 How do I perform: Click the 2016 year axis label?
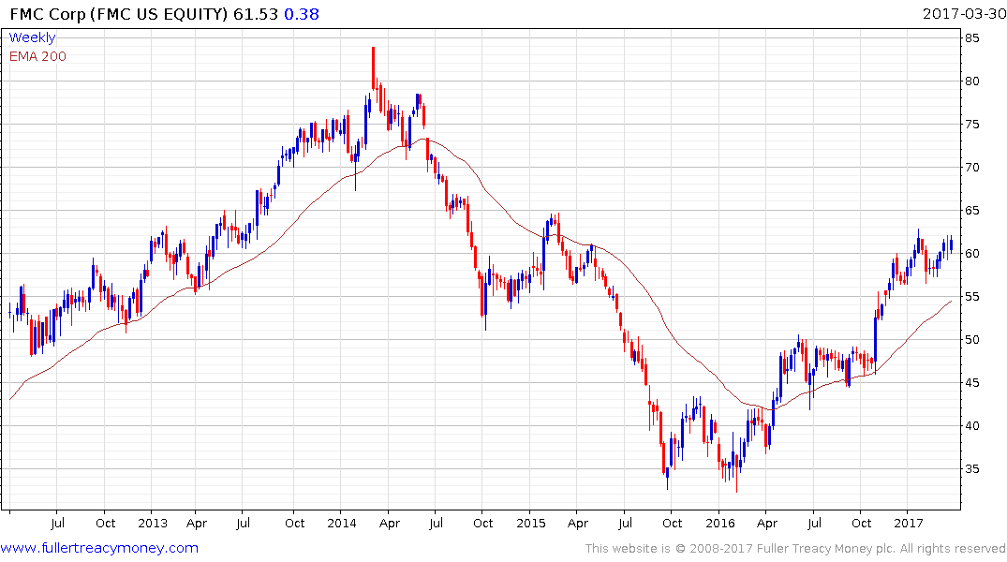720,523
